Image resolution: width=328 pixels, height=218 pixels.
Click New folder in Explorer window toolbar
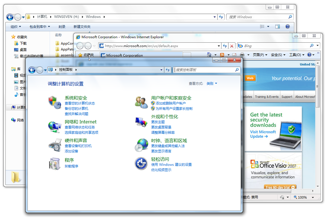(82, 26)
